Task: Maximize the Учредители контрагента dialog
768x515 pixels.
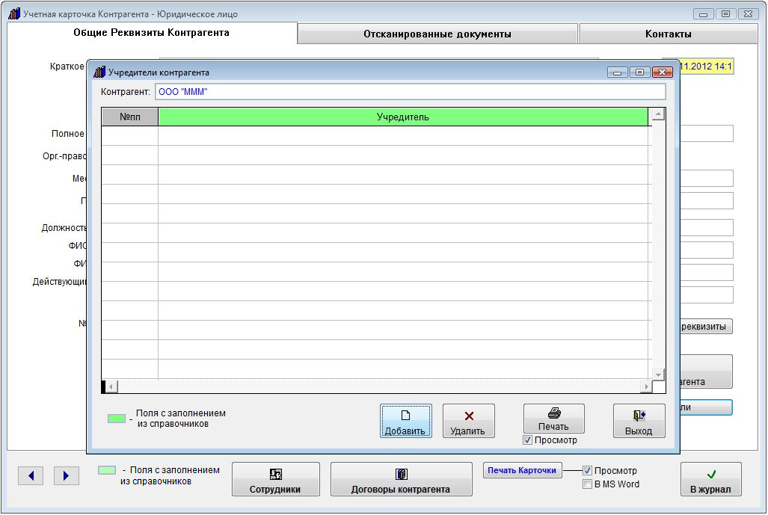Action: tap(639, 72)
